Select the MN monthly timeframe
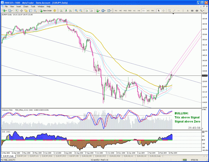 tap(152, 11)
